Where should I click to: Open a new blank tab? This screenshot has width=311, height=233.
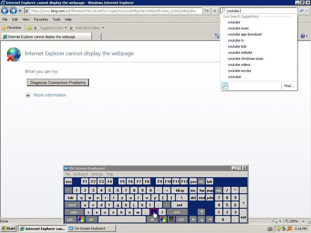(x=97, y=37)
